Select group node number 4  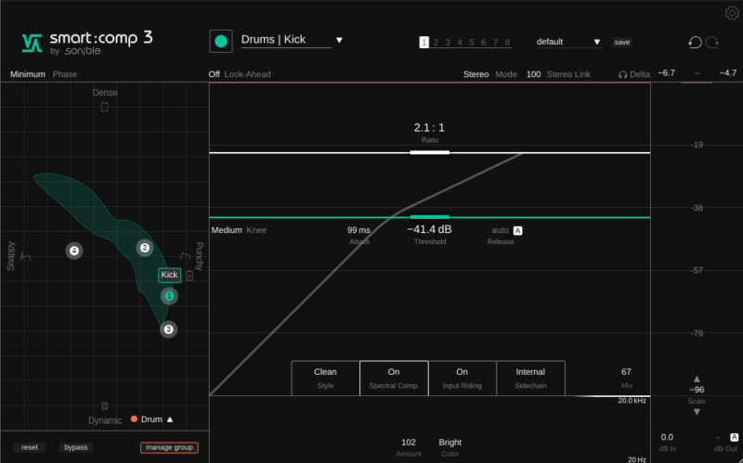coord(74,251)
